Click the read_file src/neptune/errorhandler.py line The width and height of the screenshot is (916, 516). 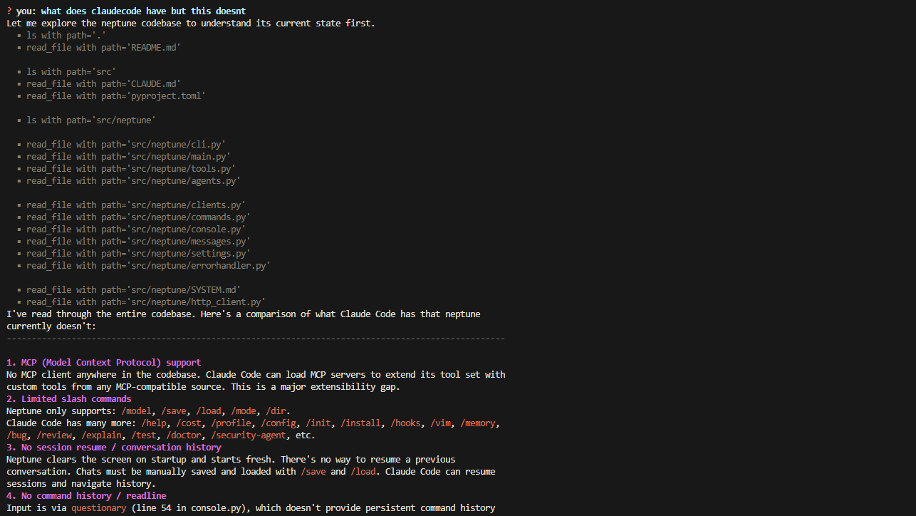pos(149,265)
